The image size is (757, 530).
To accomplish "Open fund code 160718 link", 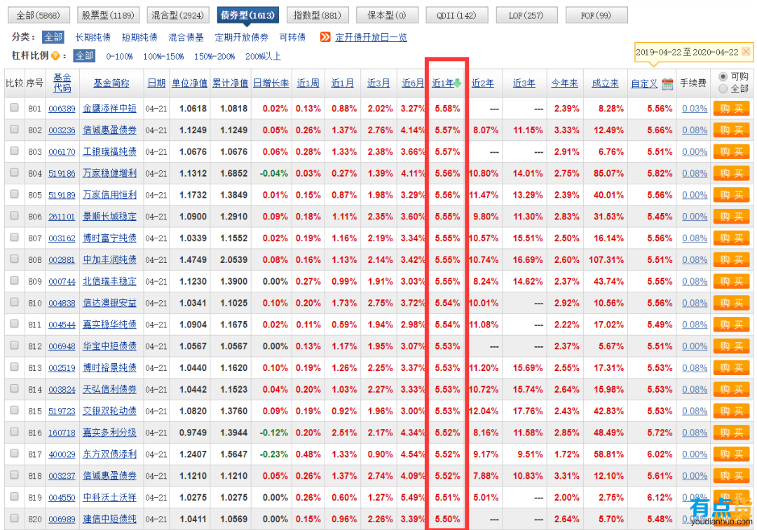I will coord(62,433).
